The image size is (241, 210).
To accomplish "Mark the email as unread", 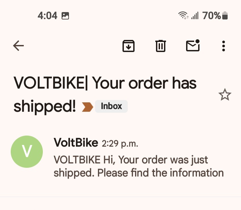I will (193, 46).
